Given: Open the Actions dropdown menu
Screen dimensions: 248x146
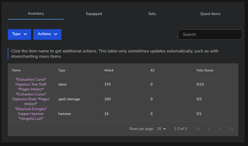Looking at the screenshot, I should coord(47,34).
